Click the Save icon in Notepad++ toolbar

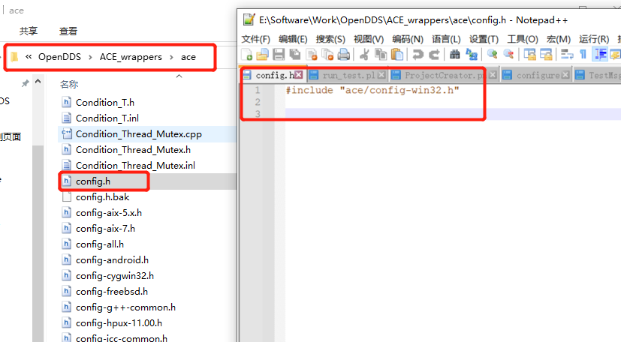[x=279, y=55]
